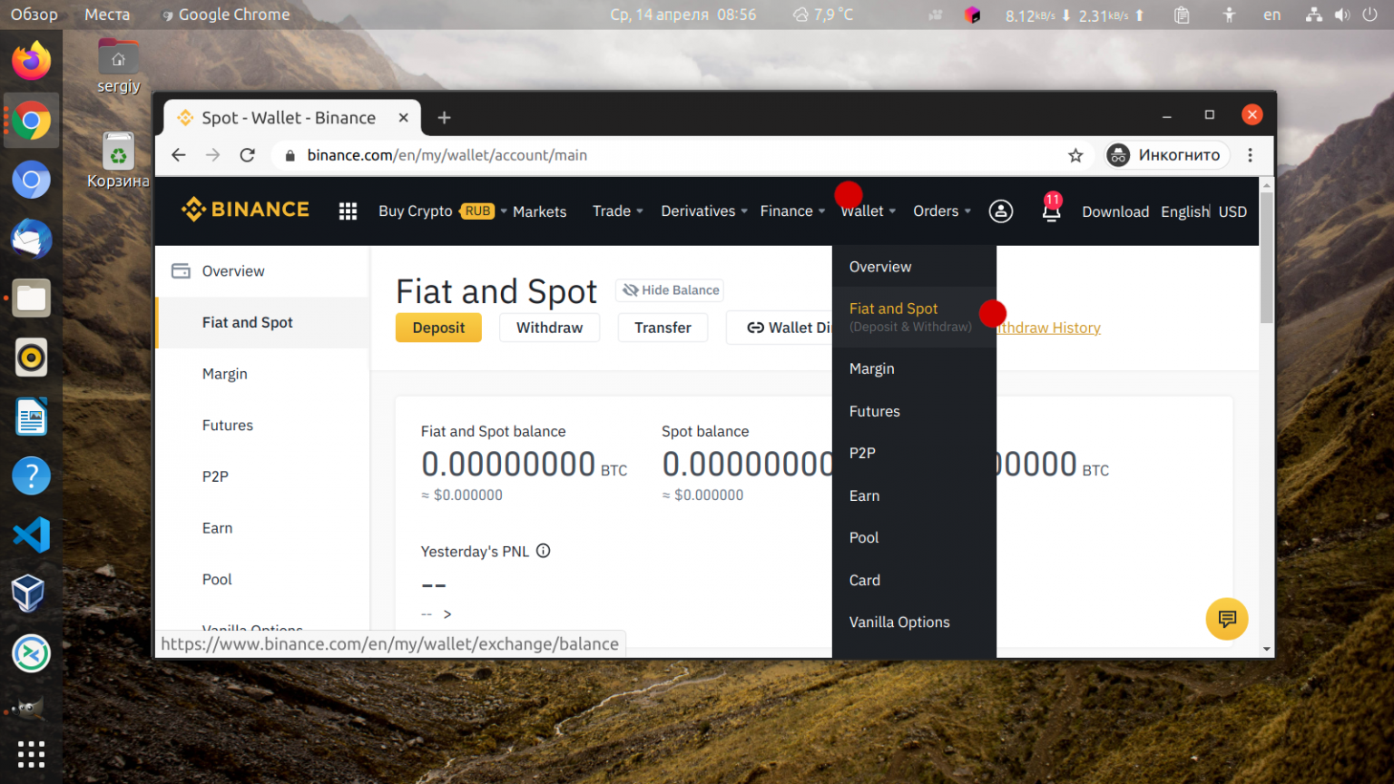Screen dimensions: 1394x784
Task: Open VirtualBox from the dock
Action: [x=28, y=594]
